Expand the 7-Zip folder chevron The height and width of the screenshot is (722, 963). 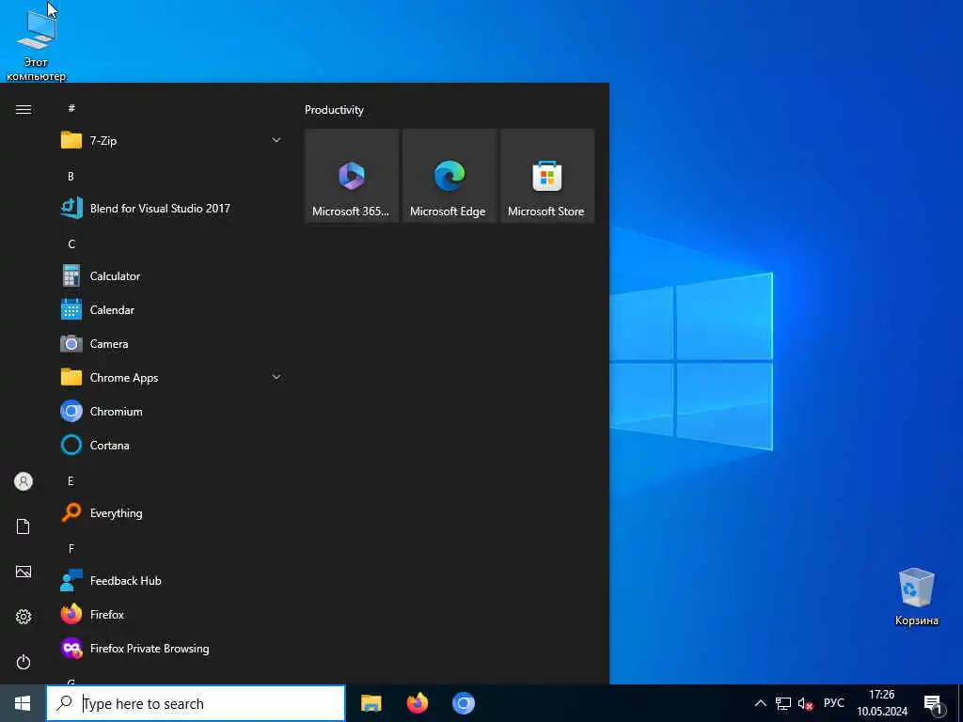point(276,141)
